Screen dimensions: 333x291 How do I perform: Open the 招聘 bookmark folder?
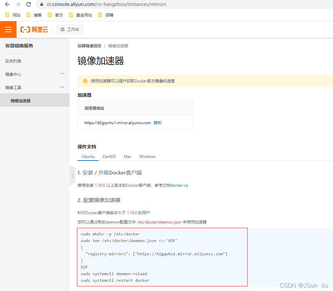(106, 15)
